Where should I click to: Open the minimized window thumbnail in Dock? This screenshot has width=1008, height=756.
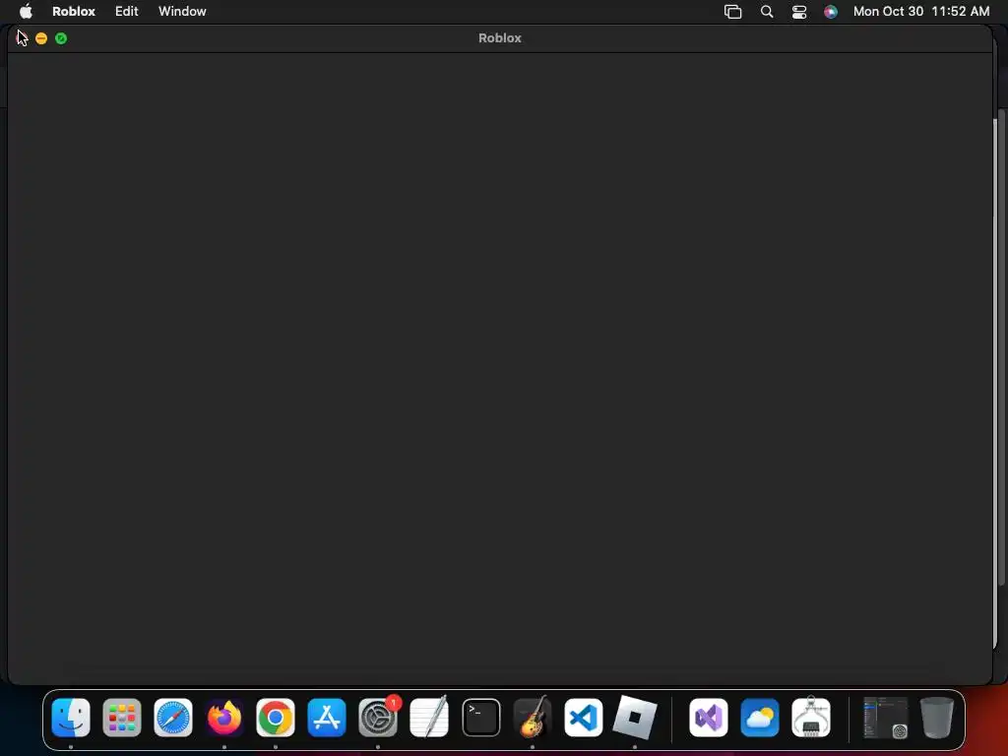[x=885, y=717]
